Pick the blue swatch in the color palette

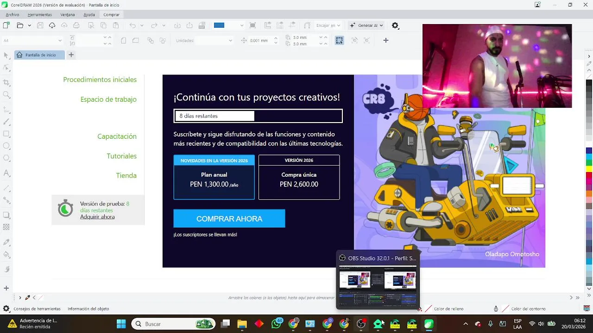(589, 151)
